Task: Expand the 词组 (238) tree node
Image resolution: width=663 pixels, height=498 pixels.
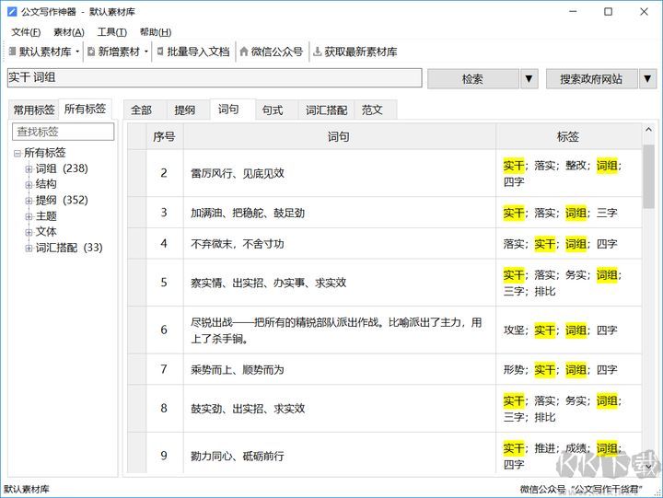Action: 29,168
